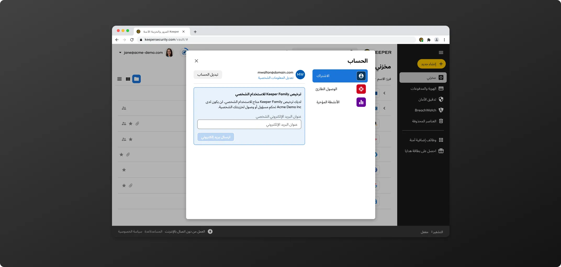The height and width of the screenshot is (267, 561).
Task: Click the subscription person icon
Action: (361, 76)
